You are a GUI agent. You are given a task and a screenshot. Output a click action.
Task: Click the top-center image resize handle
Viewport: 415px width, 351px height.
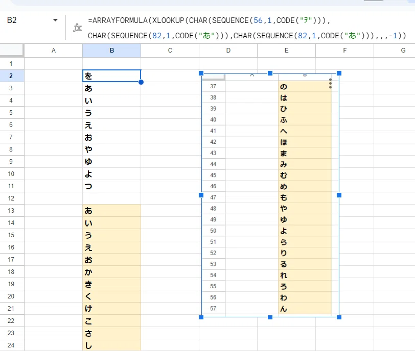[270, 73]
